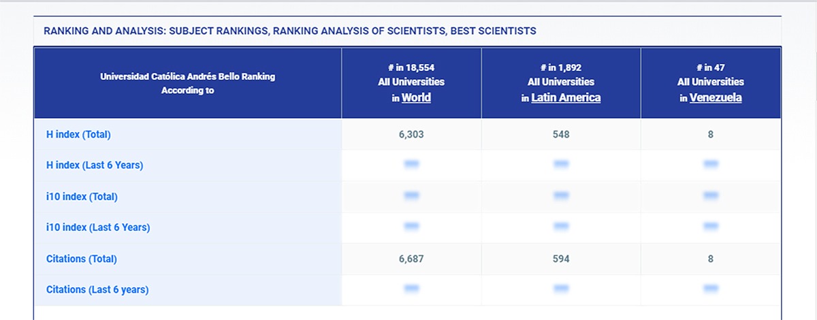The width and height of the screenshot is (817, 320).
Task: Click the 6,687 world citations rank
Action: pyautogui.click(x=411, y=259)
